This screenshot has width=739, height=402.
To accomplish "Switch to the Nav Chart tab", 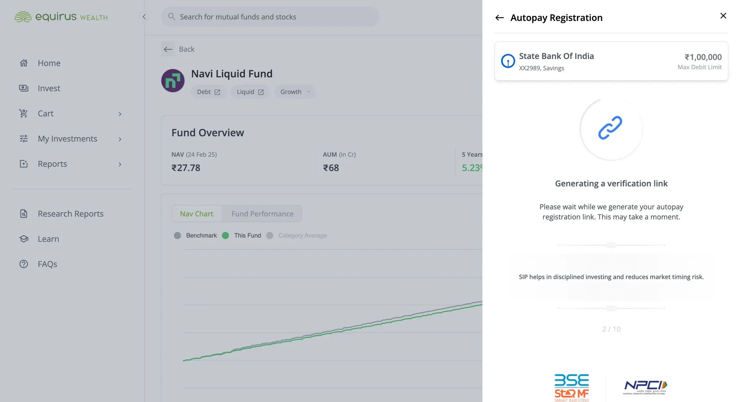I will coord(197,214).
